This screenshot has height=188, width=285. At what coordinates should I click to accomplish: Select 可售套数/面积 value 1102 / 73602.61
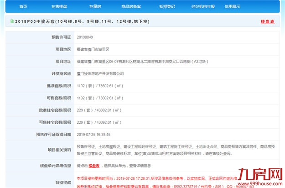[100, 98]
